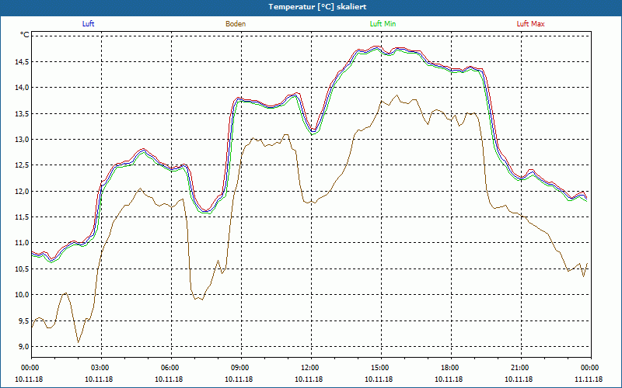Image resolution: width=622 pixels, height=388 pixels.
Task: Click the green 'Luft Min' legend label
Action: (383, 24)
